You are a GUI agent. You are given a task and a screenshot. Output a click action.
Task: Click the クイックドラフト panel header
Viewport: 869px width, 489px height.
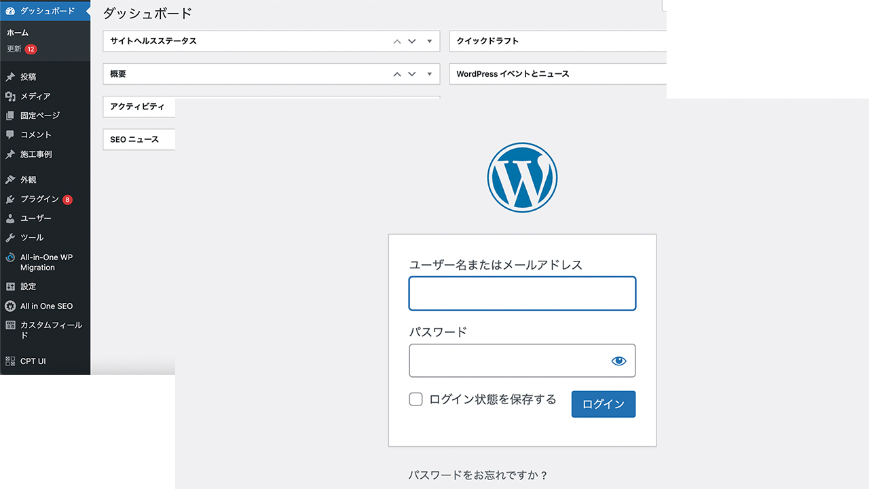[x=558, y=41]
